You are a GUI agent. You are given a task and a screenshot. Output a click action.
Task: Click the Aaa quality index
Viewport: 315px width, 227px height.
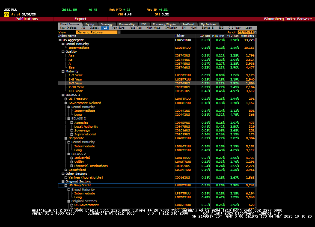(71, 56)
